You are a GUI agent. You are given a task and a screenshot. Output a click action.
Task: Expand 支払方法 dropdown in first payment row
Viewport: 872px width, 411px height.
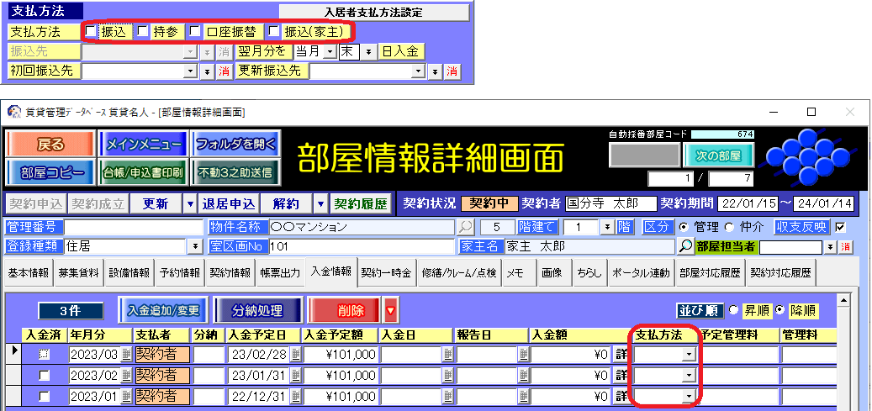point(689,354)
